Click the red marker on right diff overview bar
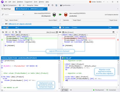Screen dimensions: 120x92 click(x=118, y=40)
